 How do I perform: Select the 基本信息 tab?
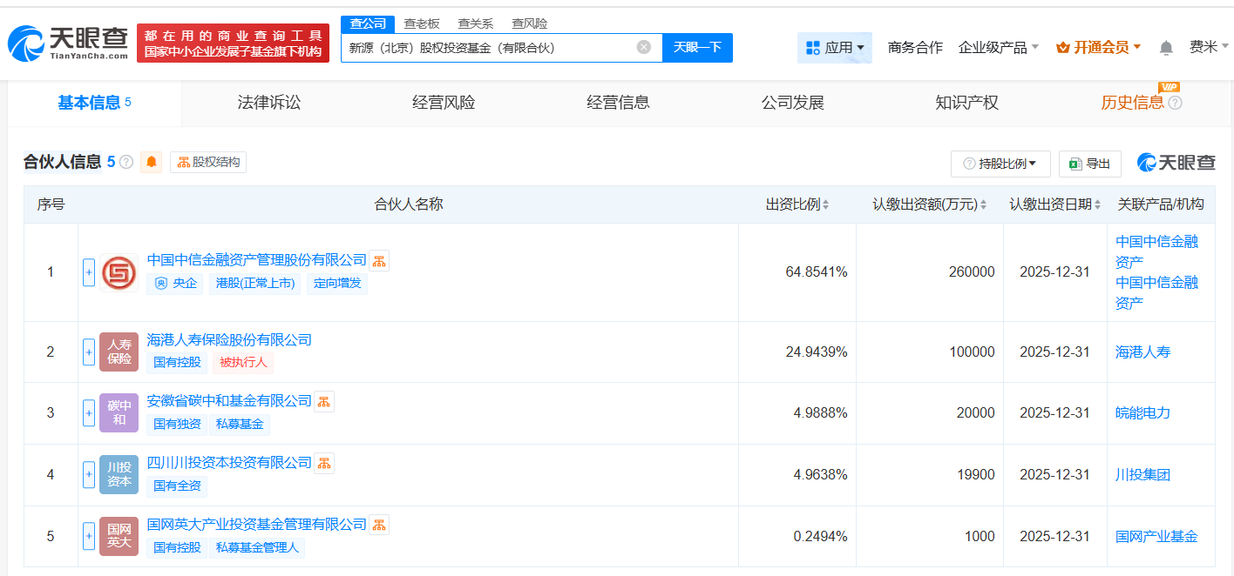[94, 103]
